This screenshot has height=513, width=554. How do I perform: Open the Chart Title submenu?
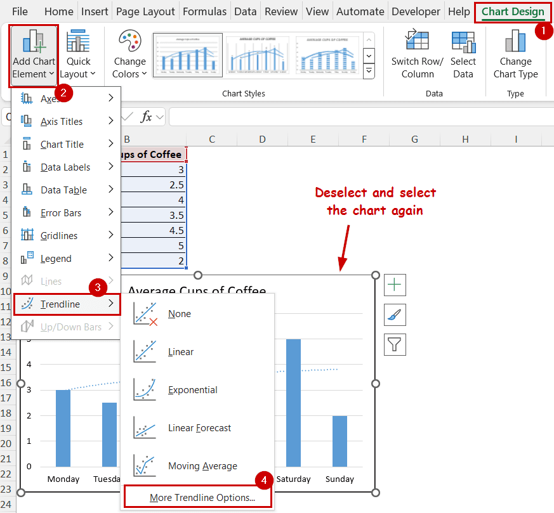66,144
